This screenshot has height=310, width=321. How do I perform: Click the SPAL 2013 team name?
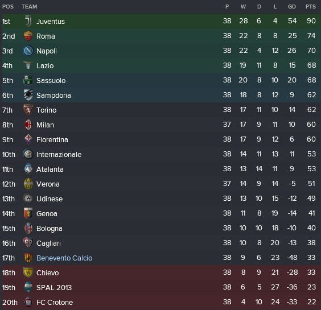click(54, 287)
